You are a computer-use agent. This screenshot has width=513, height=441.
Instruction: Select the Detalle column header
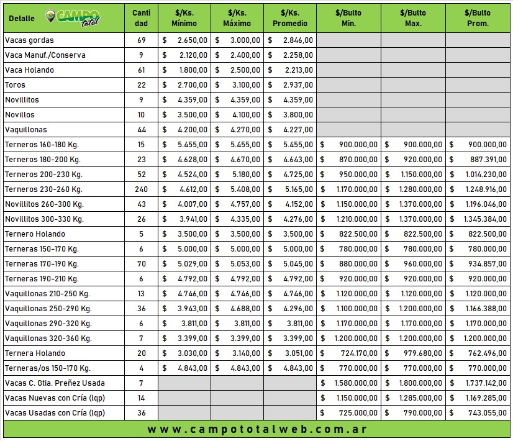22,19
